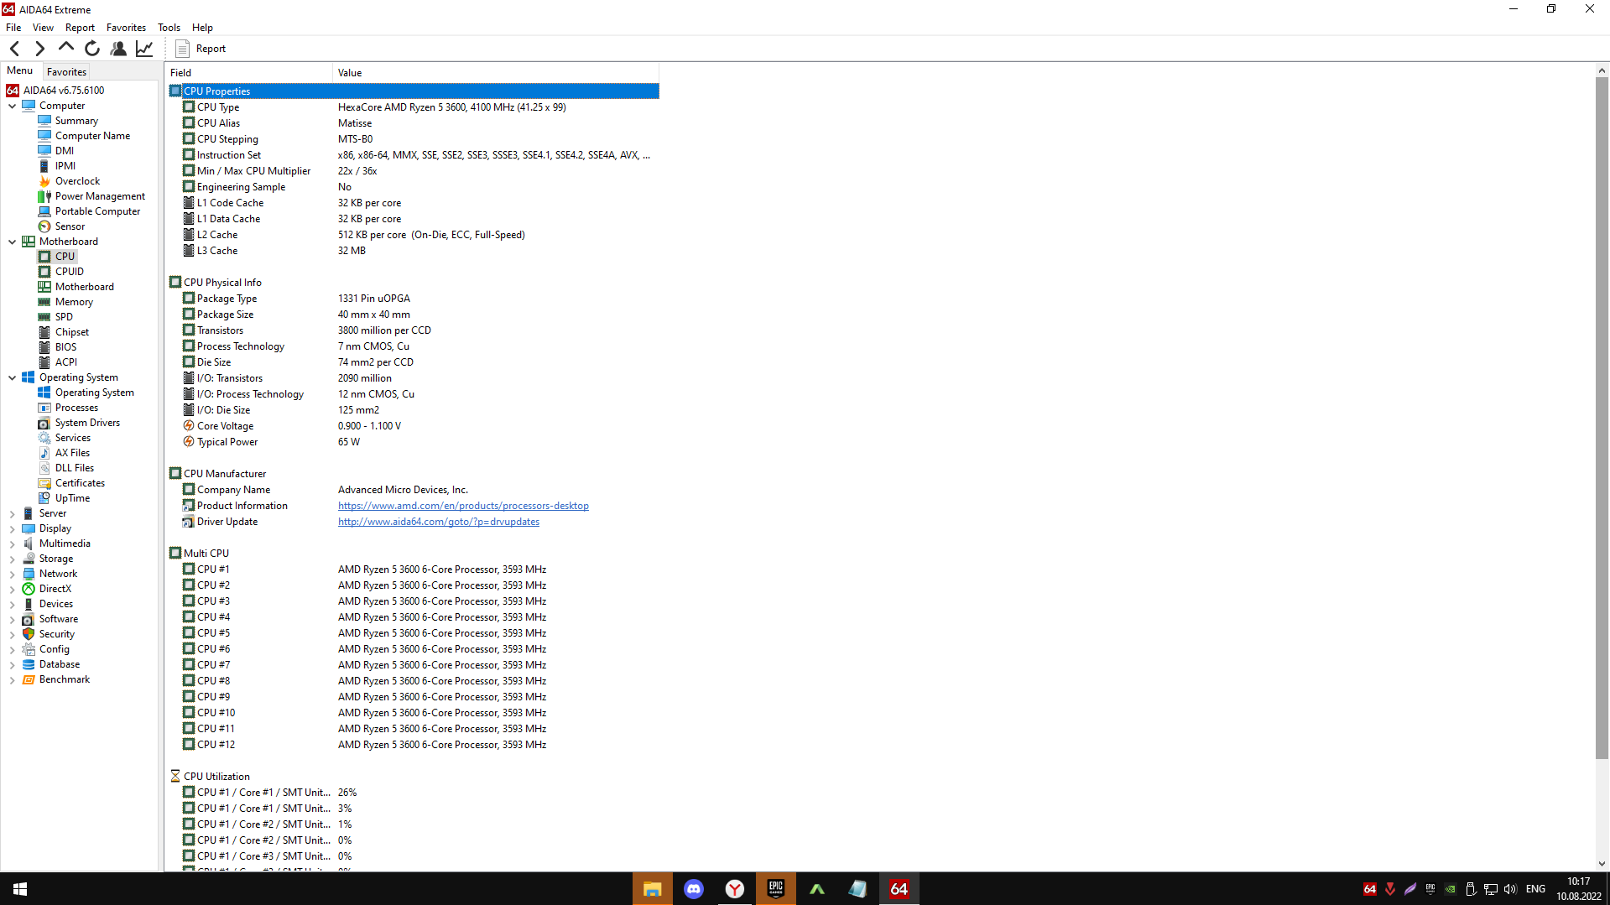1610x905 pixels.
Task: Expand the Server tree node
Action: tap(13, 513)
